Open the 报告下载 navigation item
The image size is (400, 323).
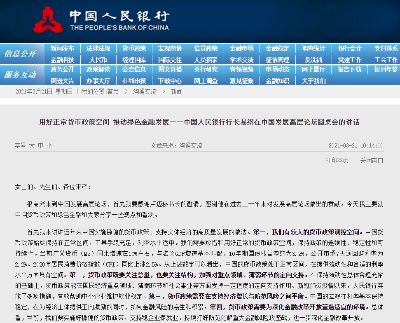[349, 69]
